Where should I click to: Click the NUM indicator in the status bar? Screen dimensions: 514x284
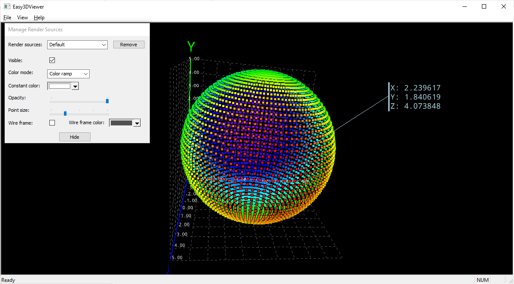(483, 280)
